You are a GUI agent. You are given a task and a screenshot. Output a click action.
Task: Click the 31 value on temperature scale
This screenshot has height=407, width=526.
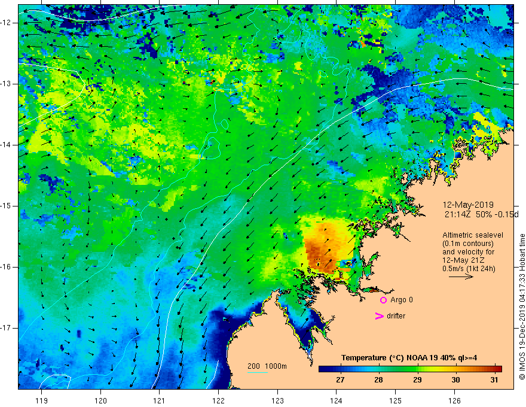tap(494, 380)
